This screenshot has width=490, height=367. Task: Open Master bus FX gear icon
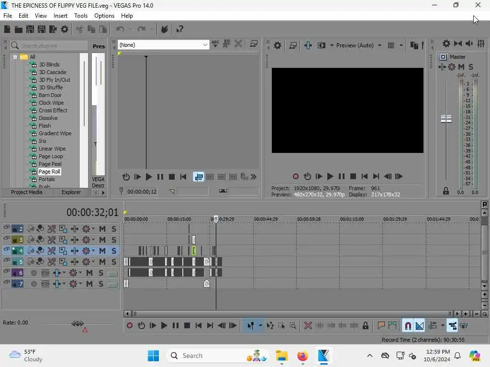[452, 67]
